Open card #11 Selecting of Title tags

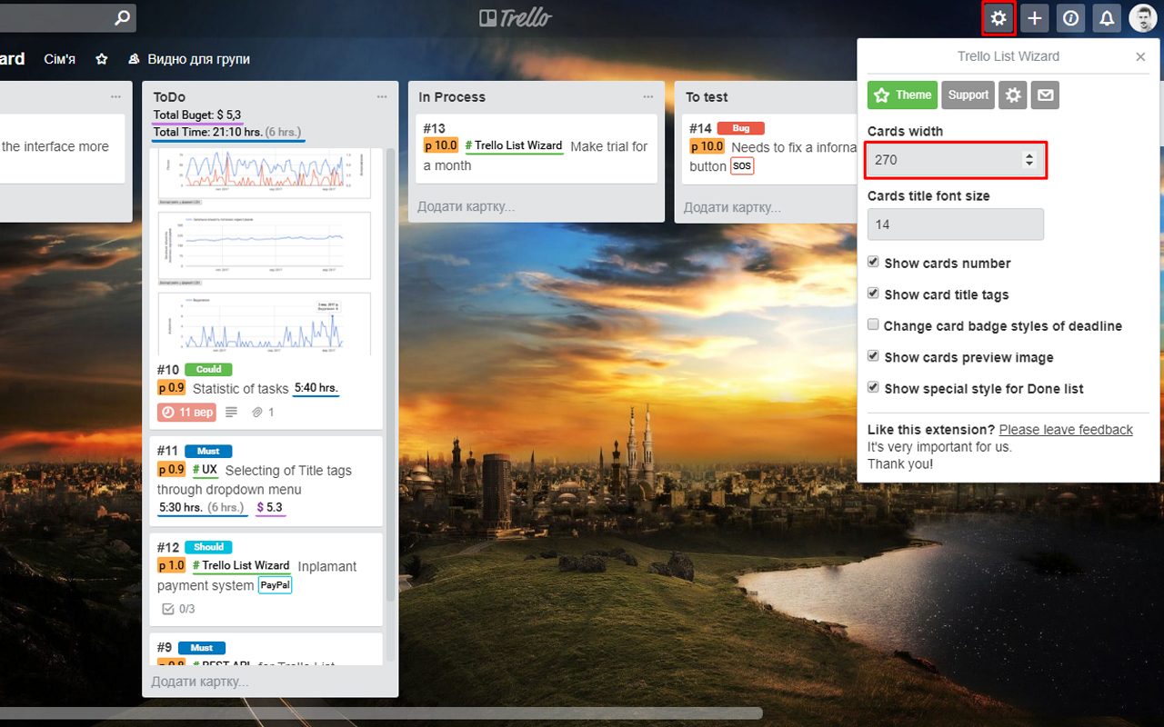pyautogui.click(x=266, y=481)
